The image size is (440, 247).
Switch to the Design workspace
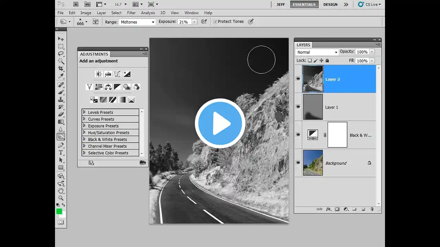pyautogui.click(x=330, y=4)
